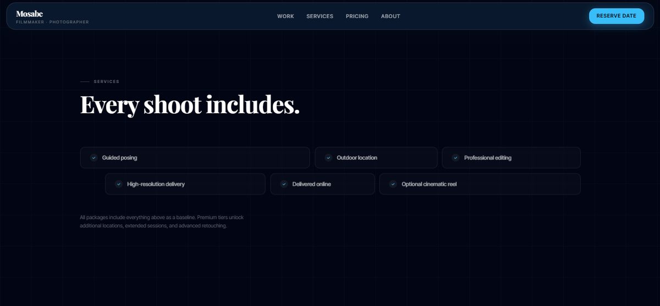Select the Outdoor location text
Viewport: 660px width, 306px height.
tap(357, 158)
